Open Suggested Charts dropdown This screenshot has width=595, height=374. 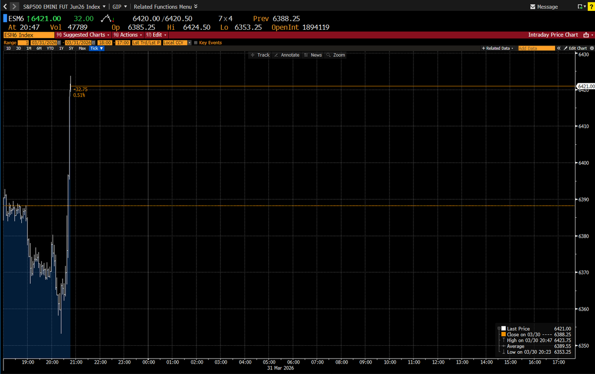tap(83, 35)
